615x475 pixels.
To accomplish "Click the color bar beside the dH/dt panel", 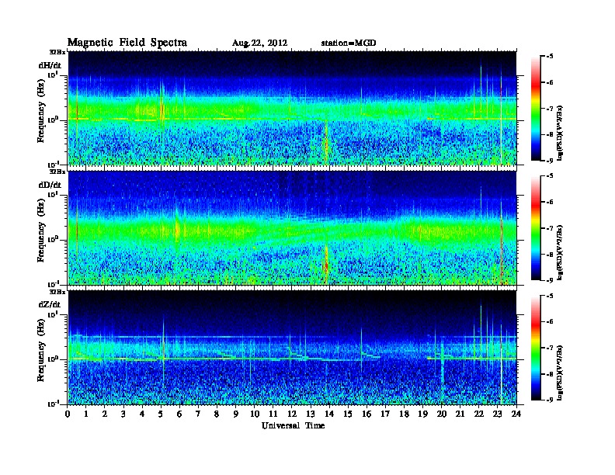I will [x=536, y=109].
